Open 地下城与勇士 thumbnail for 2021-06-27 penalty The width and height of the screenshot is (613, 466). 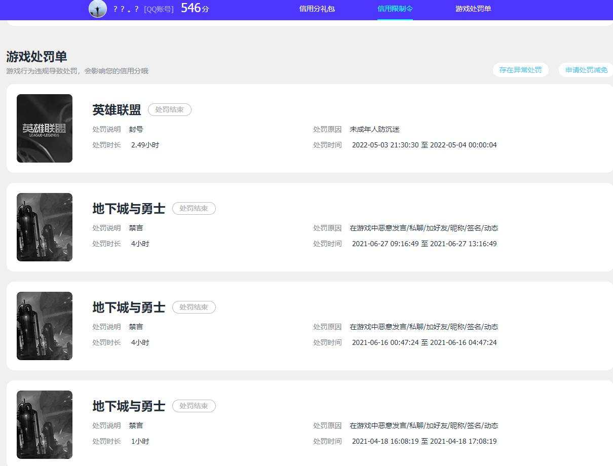[45, 227]
